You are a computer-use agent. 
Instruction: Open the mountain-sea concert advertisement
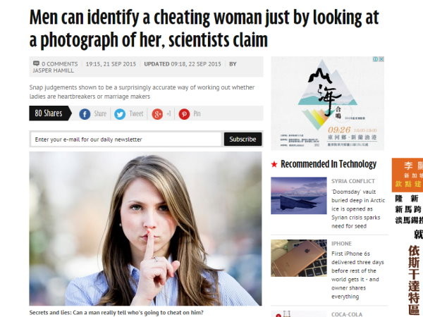click(x=328, y=104)
